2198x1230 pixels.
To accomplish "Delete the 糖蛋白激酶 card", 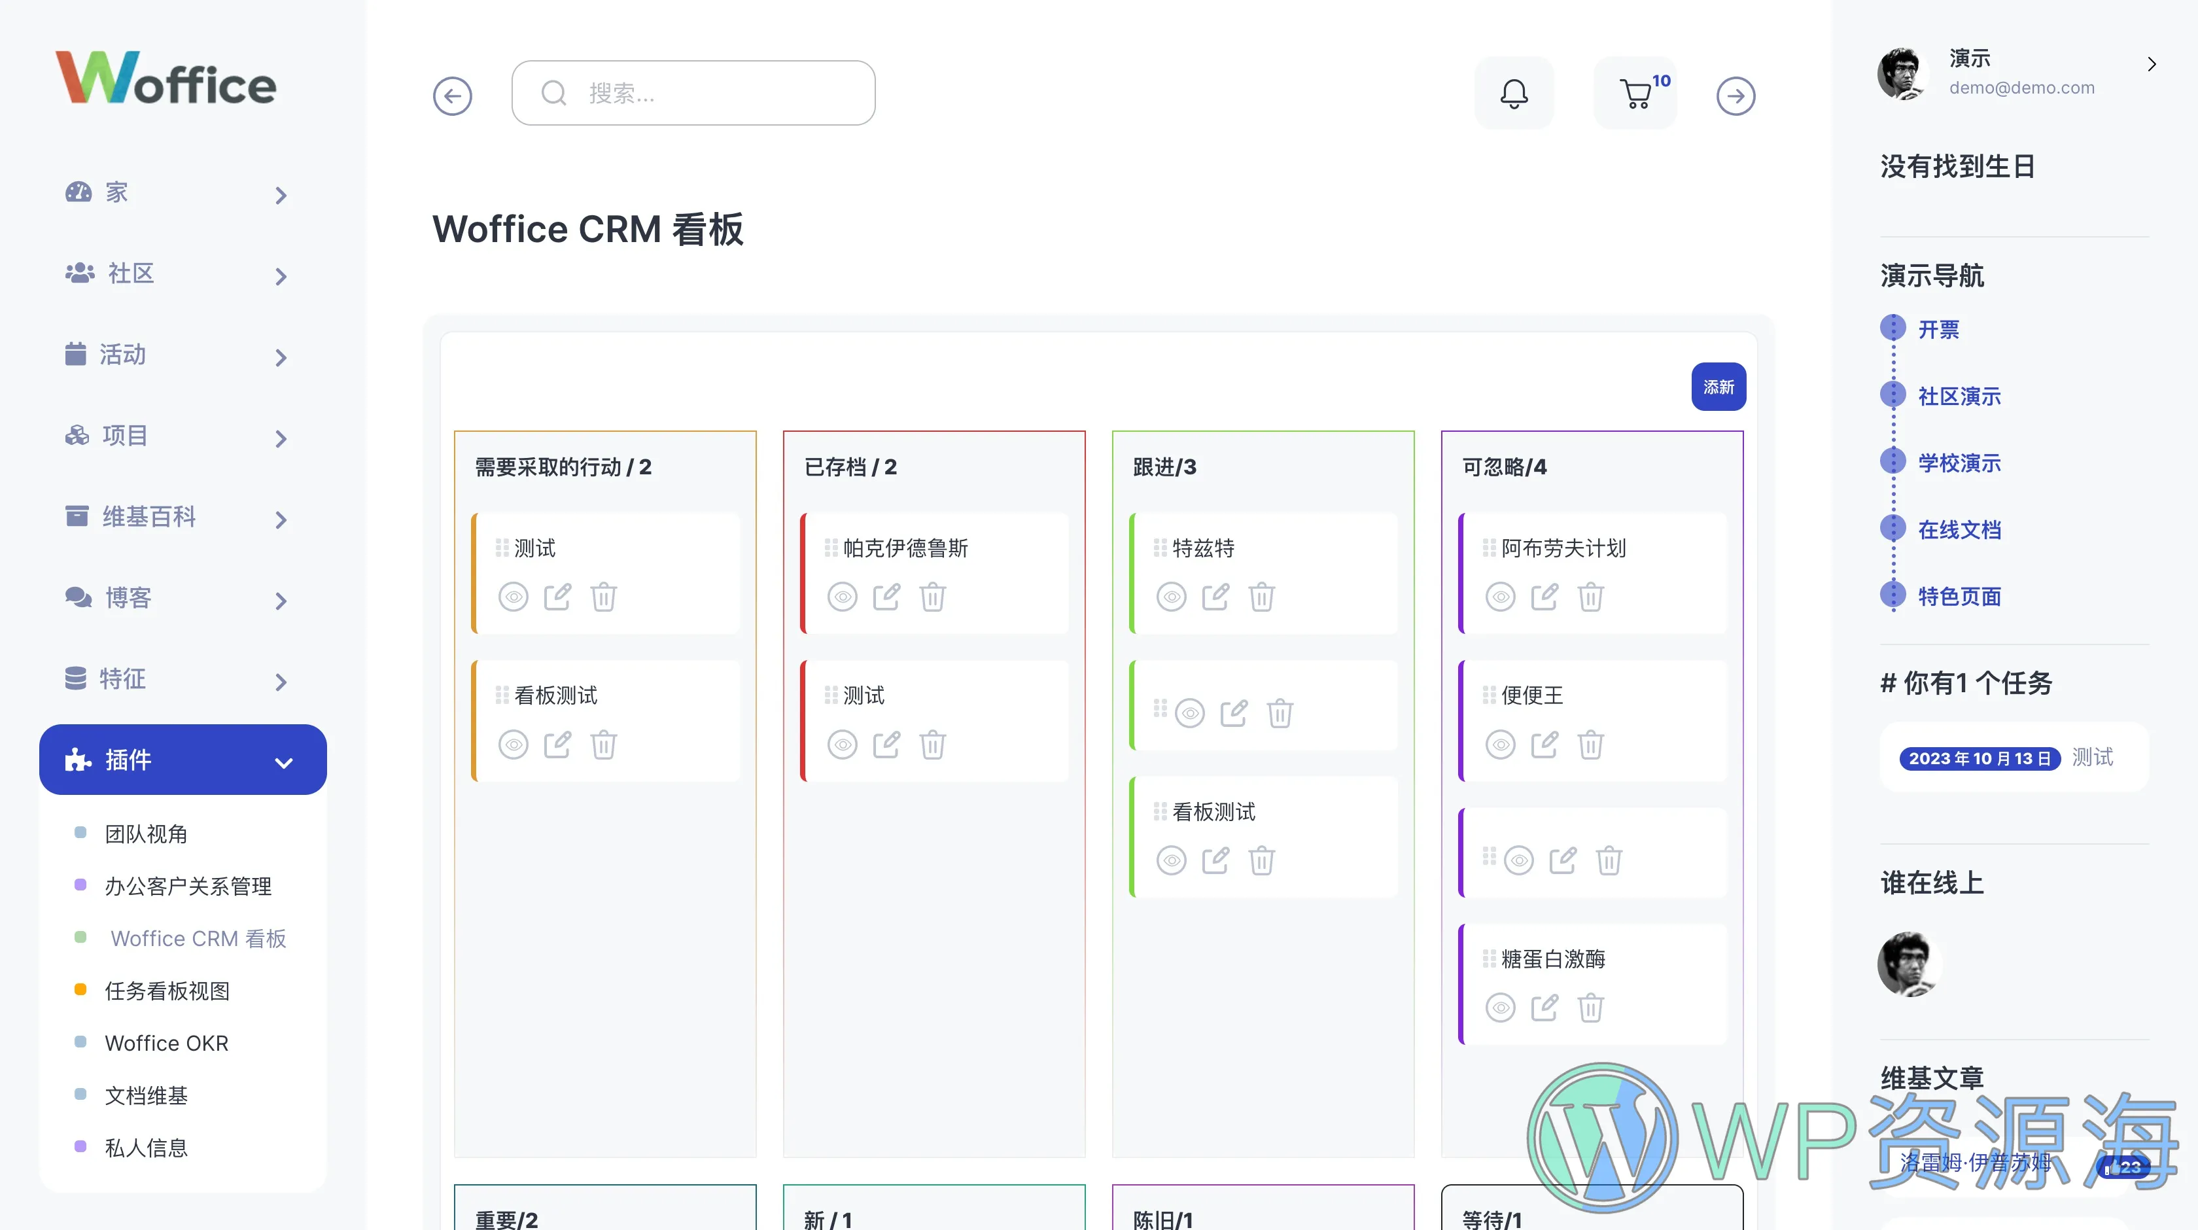I will tap(1592, 1007).
